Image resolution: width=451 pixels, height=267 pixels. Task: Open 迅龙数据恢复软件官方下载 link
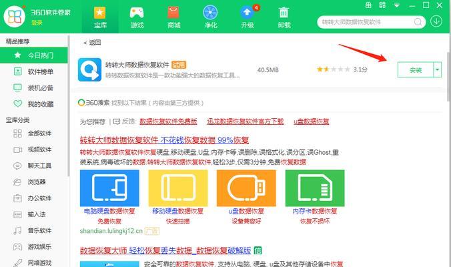[246, 121]
